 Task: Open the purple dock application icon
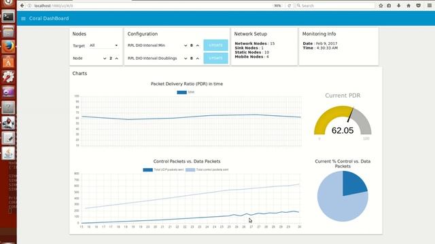tap(8, 92)
